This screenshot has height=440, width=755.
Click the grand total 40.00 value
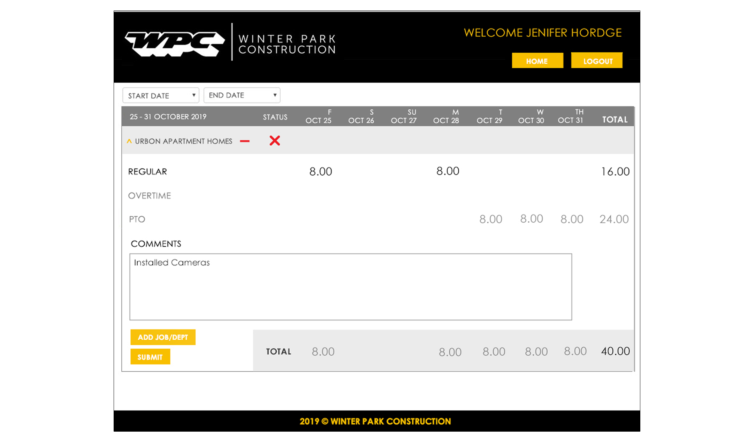coord(615,351)
